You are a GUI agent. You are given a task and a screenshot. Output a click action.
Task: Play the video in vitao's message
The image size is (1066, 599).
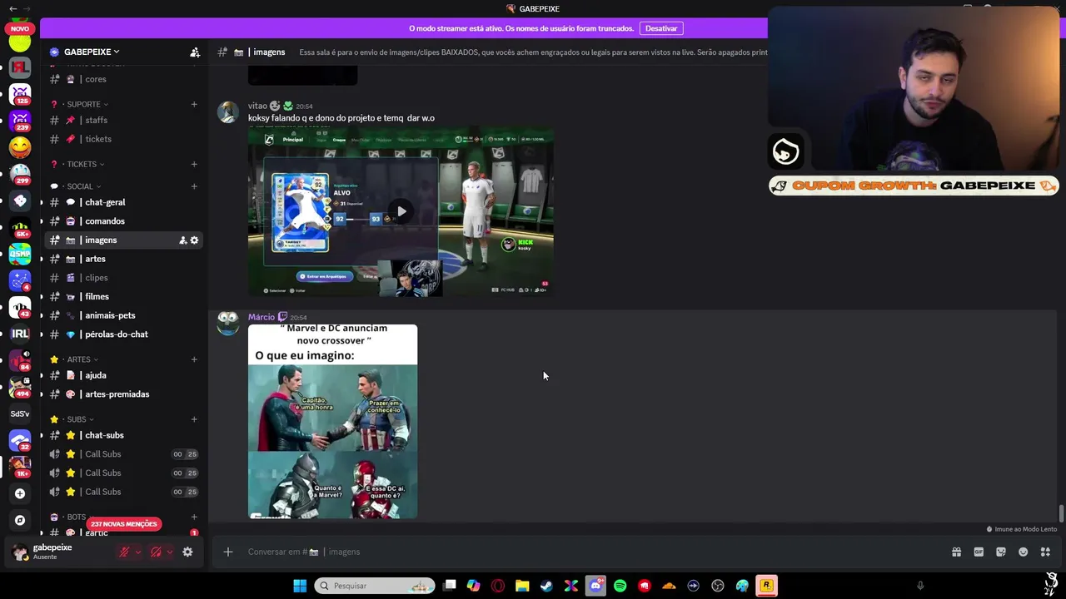coord(401,211)
